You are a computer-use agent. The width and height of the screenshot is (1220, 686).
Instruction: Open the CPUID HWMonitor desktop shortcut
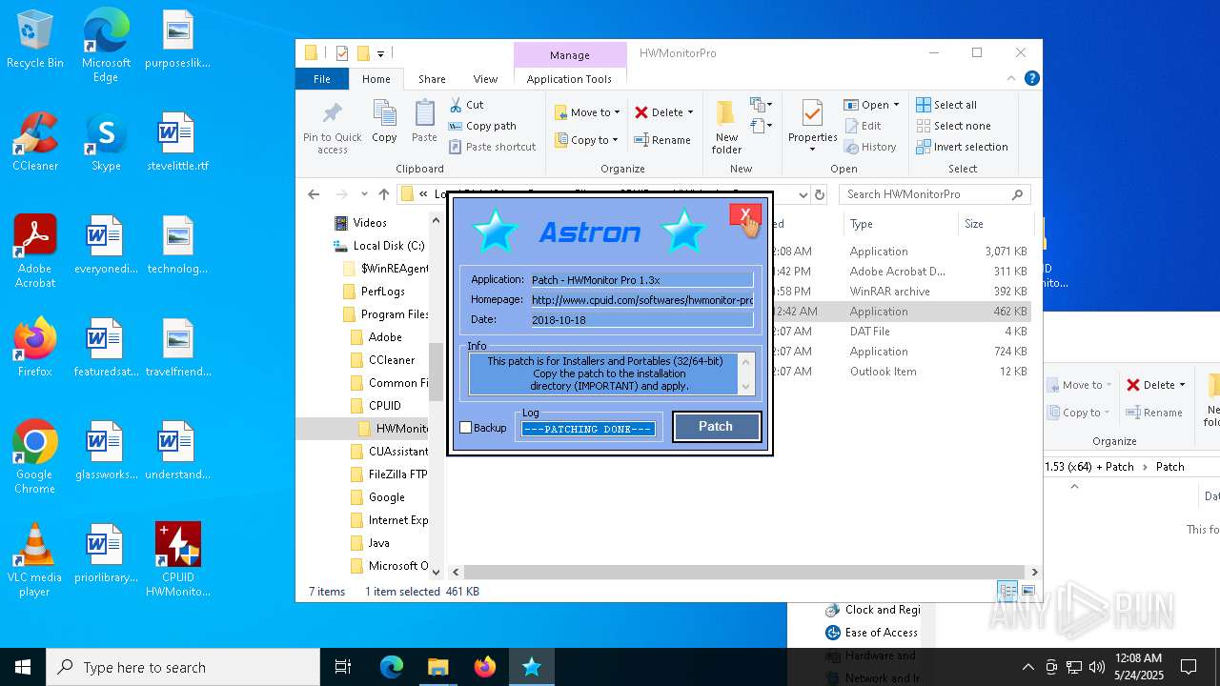pyautogui.click(x=178, y=559)
